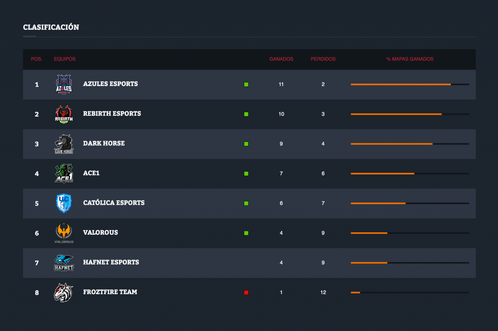Open the Católica Esports shield logo
The image size is (498, 331).
[x=64, y=203]
